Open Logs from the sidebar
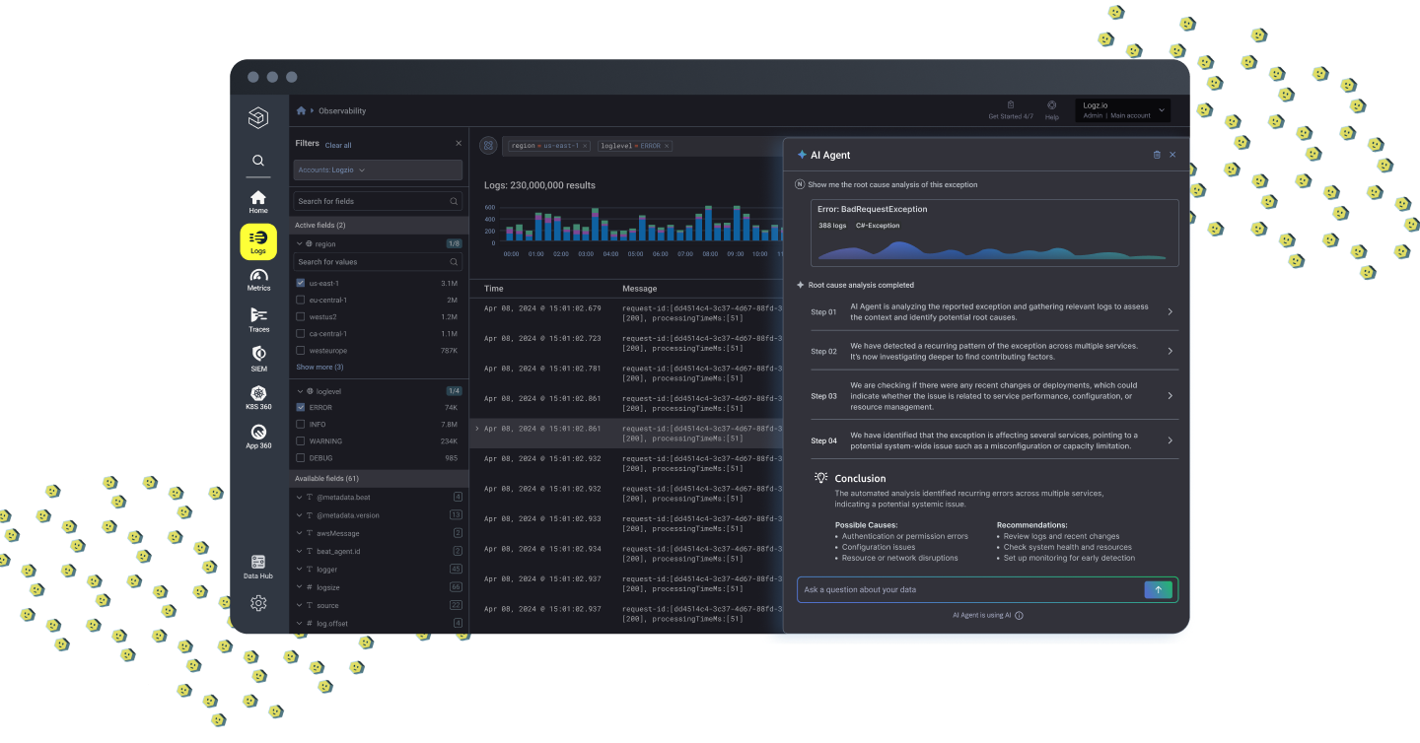1420x743 pixels. (x=258, y=241)
